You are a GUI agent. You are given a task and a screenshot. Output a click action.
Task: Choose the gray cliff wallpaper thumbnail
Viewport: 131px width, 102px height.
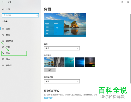click(59, 62)
